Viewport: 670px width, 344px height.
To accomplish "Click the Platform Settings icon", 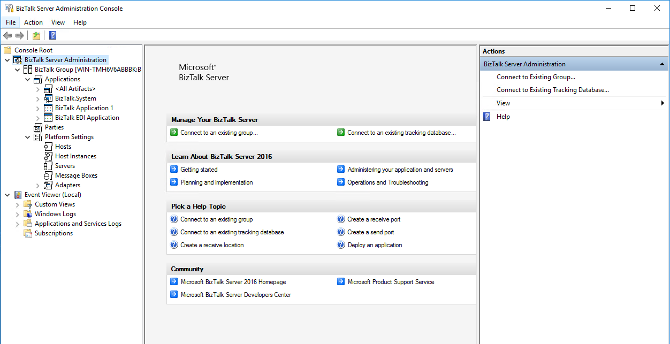I will 38,137.
